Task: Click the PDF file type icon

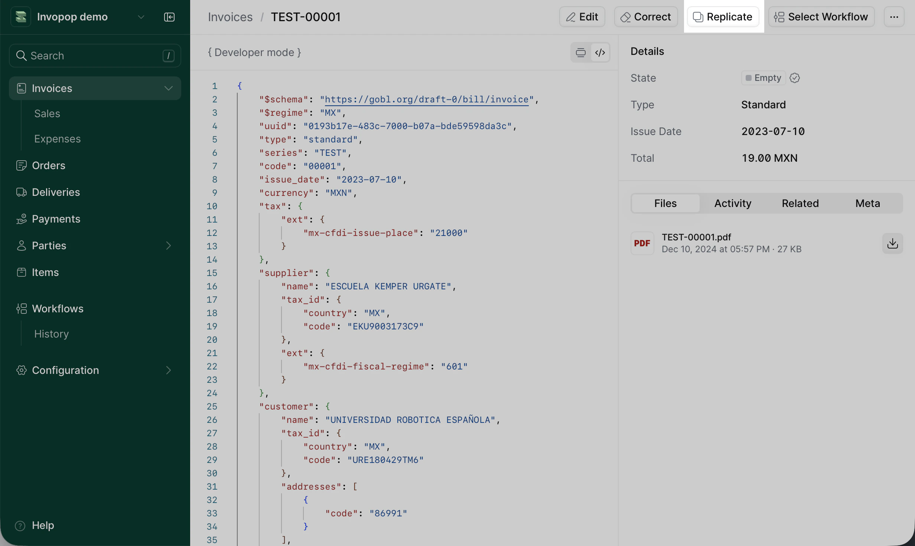Action: [x=642, y=243]
